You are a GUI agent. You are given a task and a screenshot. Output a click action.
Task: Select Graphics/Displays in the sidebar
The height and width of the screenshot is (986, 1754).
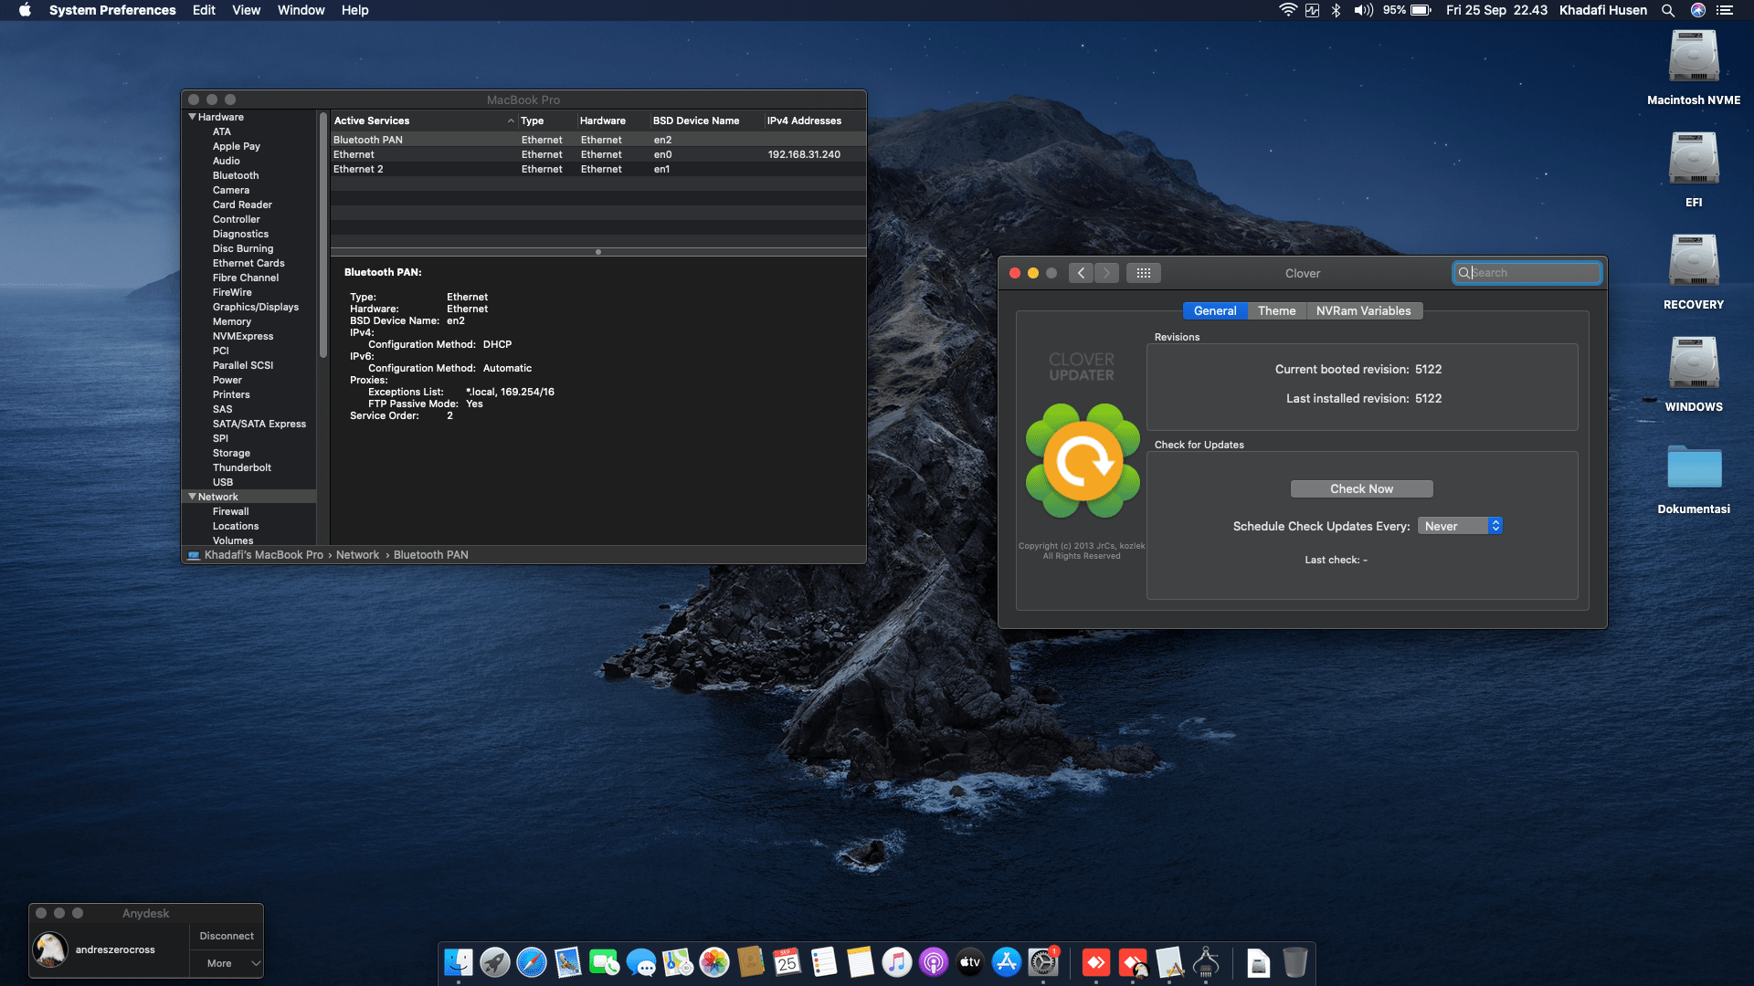[256, 307]
